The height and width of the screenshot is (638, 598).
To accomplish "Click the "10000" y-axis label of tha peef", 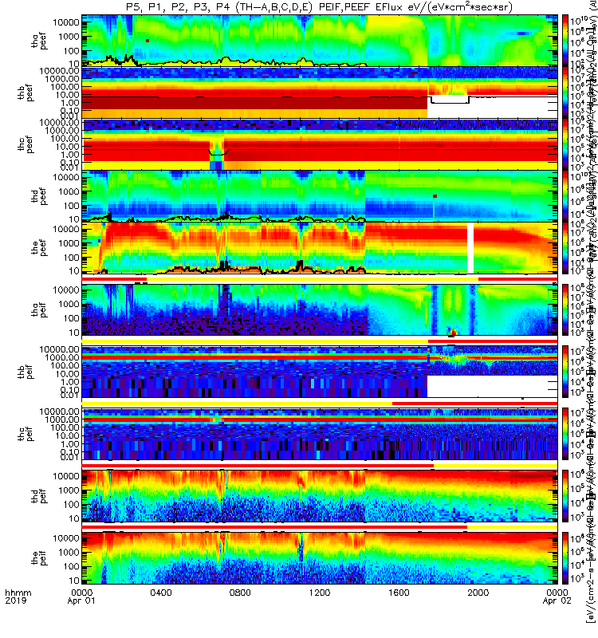I will pyautogui.click(x=66, y=22).
